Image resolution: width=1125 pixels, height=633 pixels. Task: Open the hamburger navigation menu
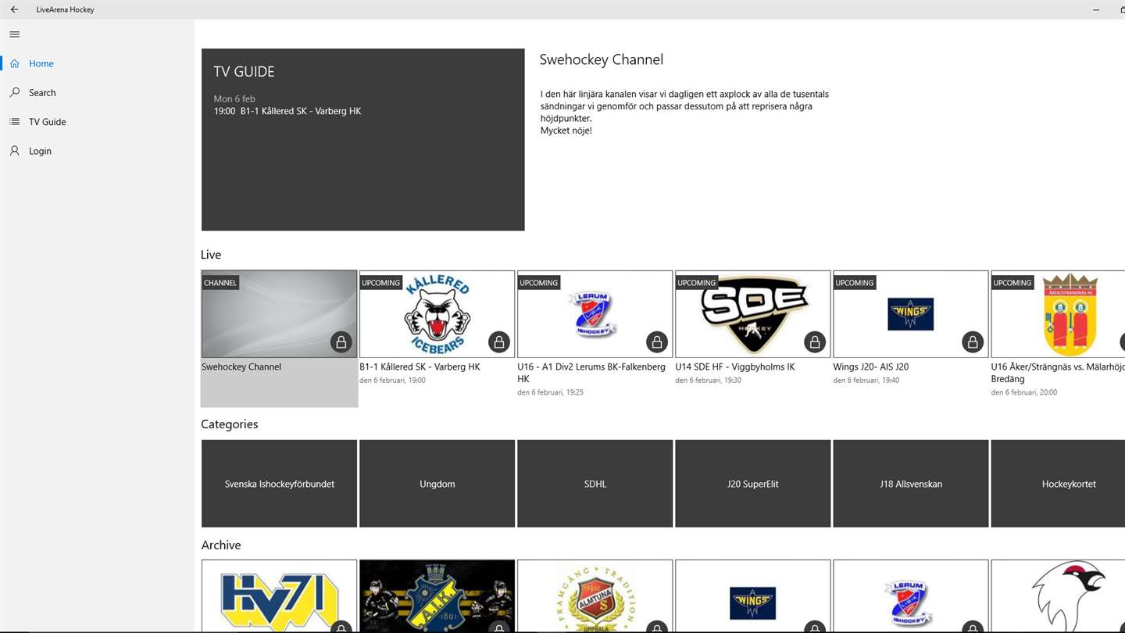(x=14, y=34)
